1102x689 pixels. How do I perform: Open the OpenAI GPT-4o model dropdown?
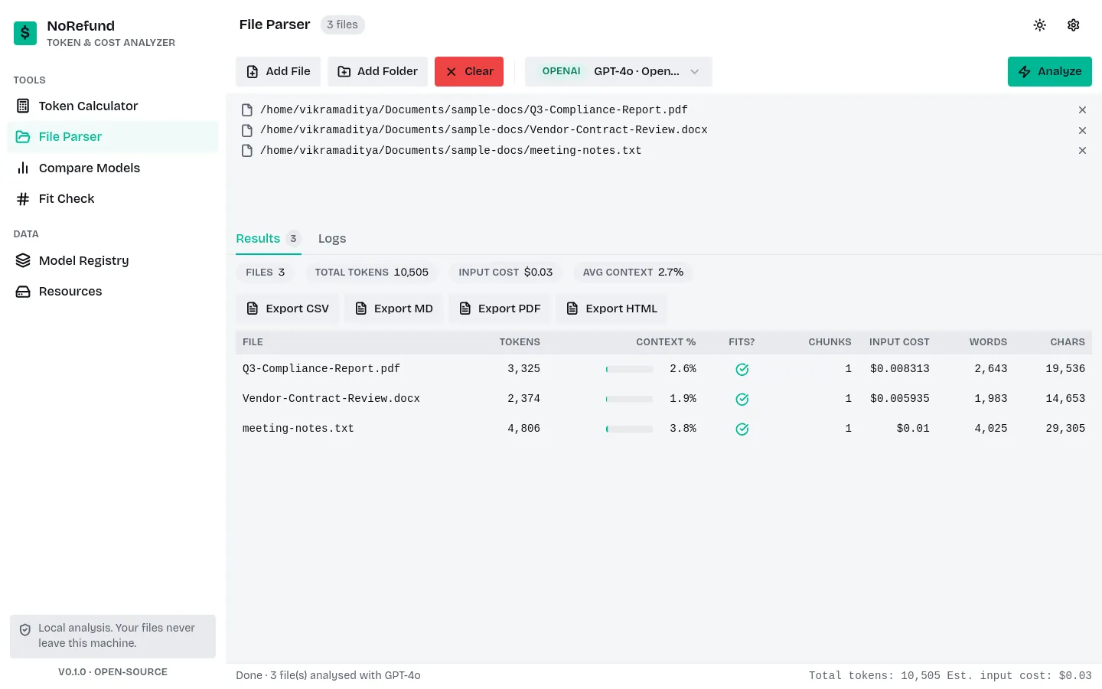(618, 71)
